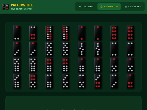Select the all-red 1-4 tile

click(130, 81)
